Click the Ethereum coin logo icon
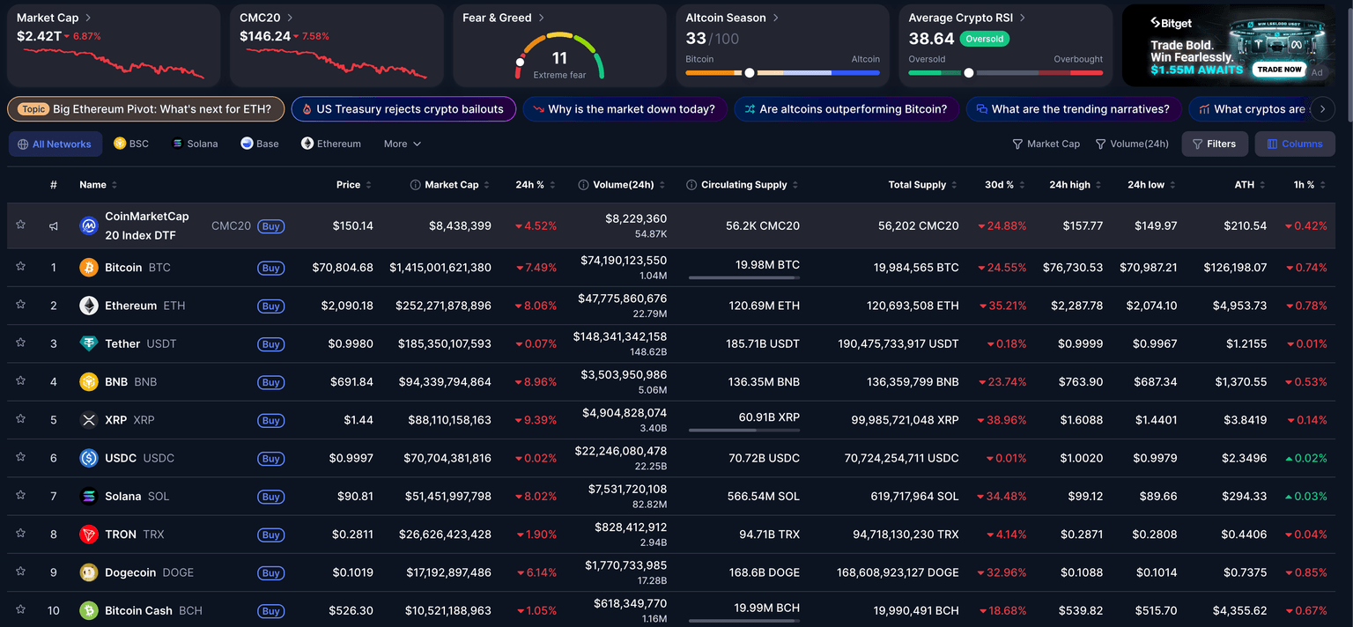The width and height of the screenshot is (1353, 627). coord(89,306)
